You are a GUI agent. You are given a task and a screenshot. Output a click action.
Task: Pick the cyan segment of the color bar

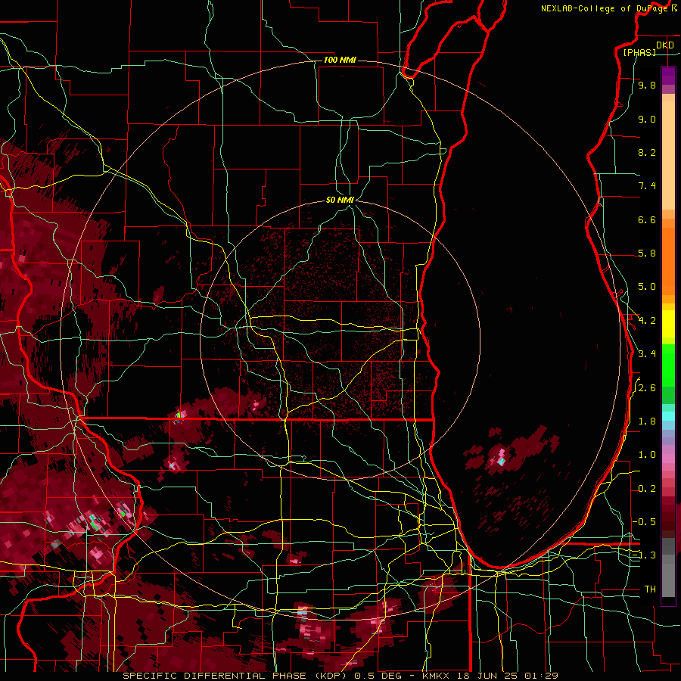(x=668, y=416)
